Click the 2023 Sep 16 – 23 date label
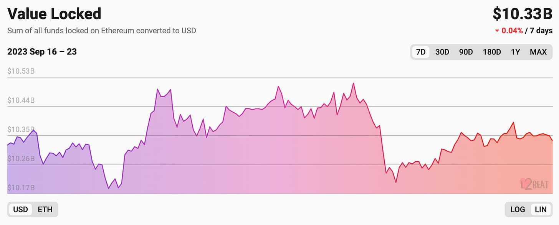 tap(42, 52)
